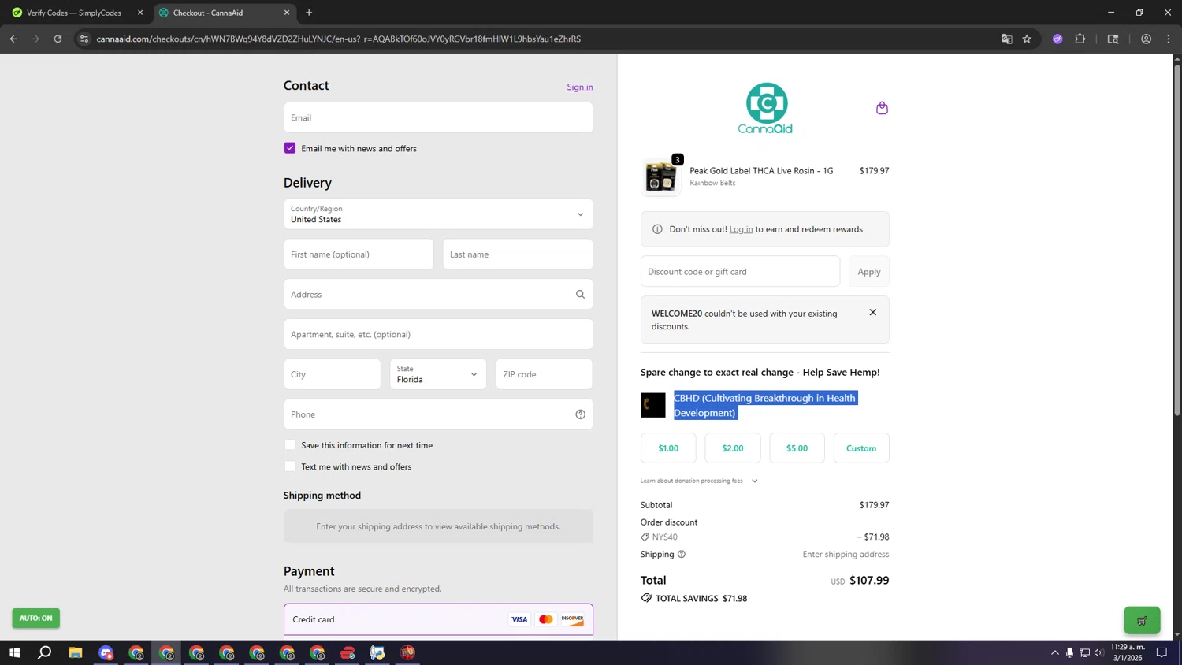This screenshot has height=665, width=1182.
Task: Click the shipping info question mark icon
Action: pos(682,555)
